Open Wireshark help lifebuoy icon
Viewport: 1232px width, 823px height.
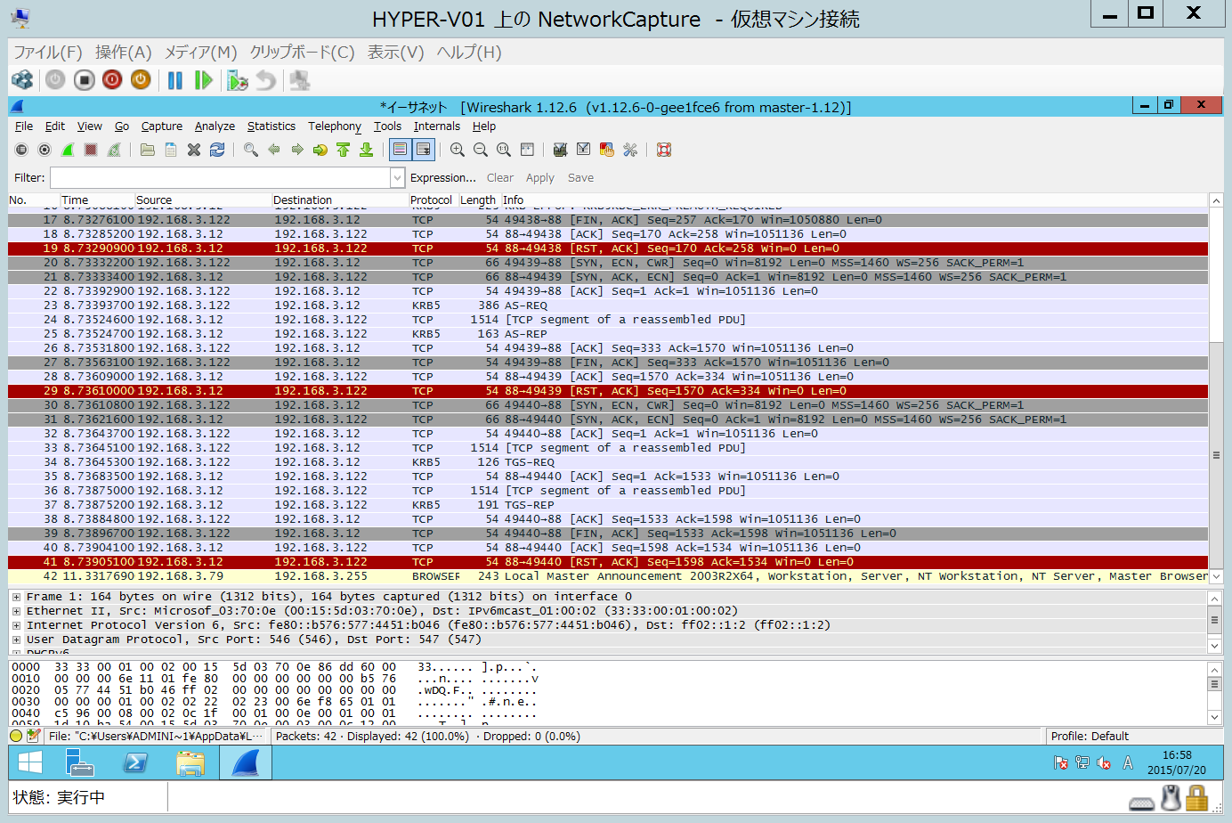click(x=664, y=150)
